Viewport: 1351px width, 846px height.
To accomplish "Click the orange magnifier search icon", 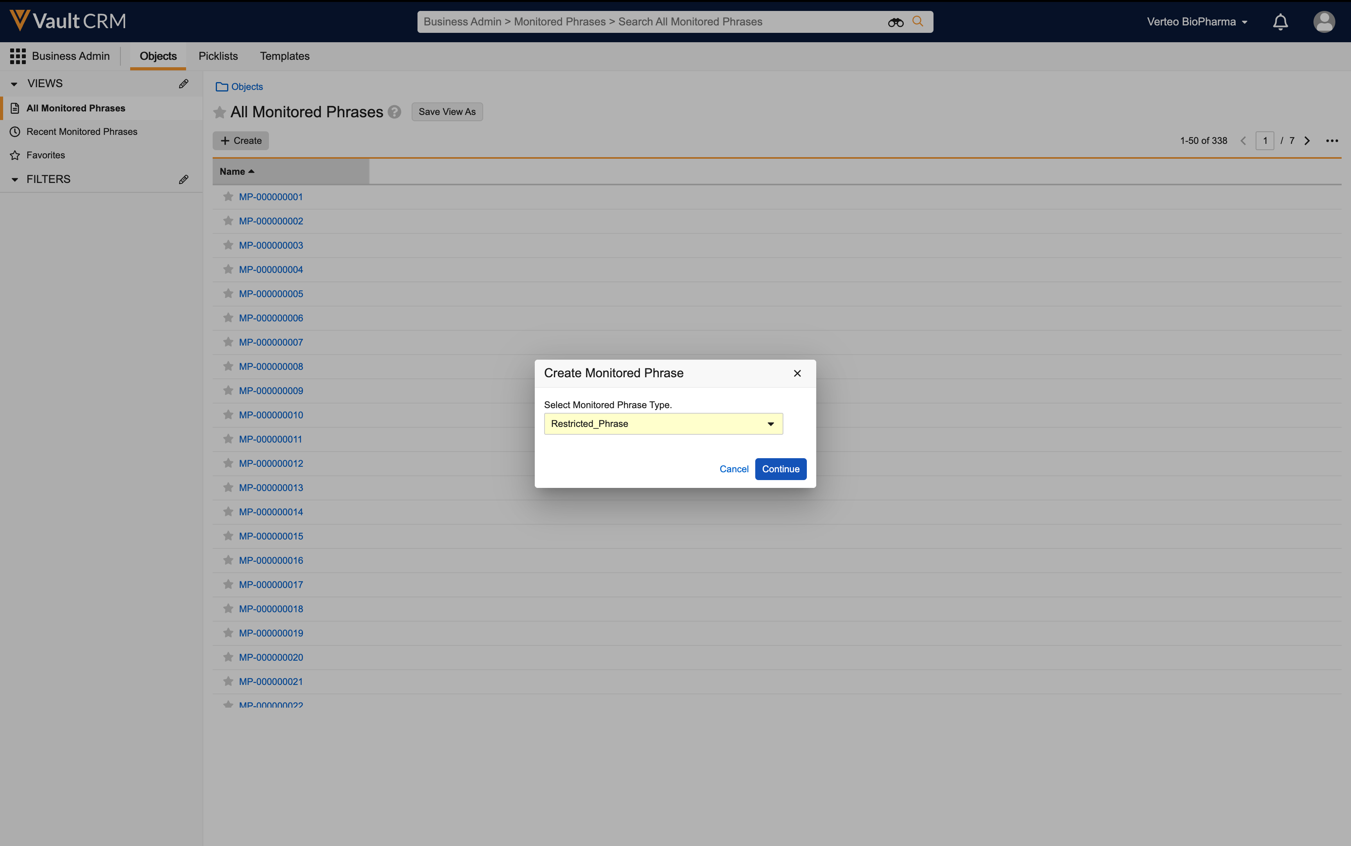I will 917,21.
